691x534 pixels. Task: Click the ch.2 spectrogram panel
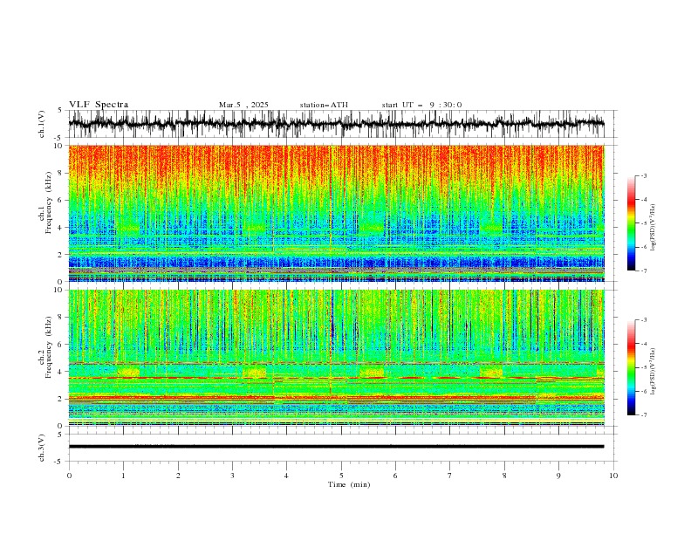tap(336, 358)
